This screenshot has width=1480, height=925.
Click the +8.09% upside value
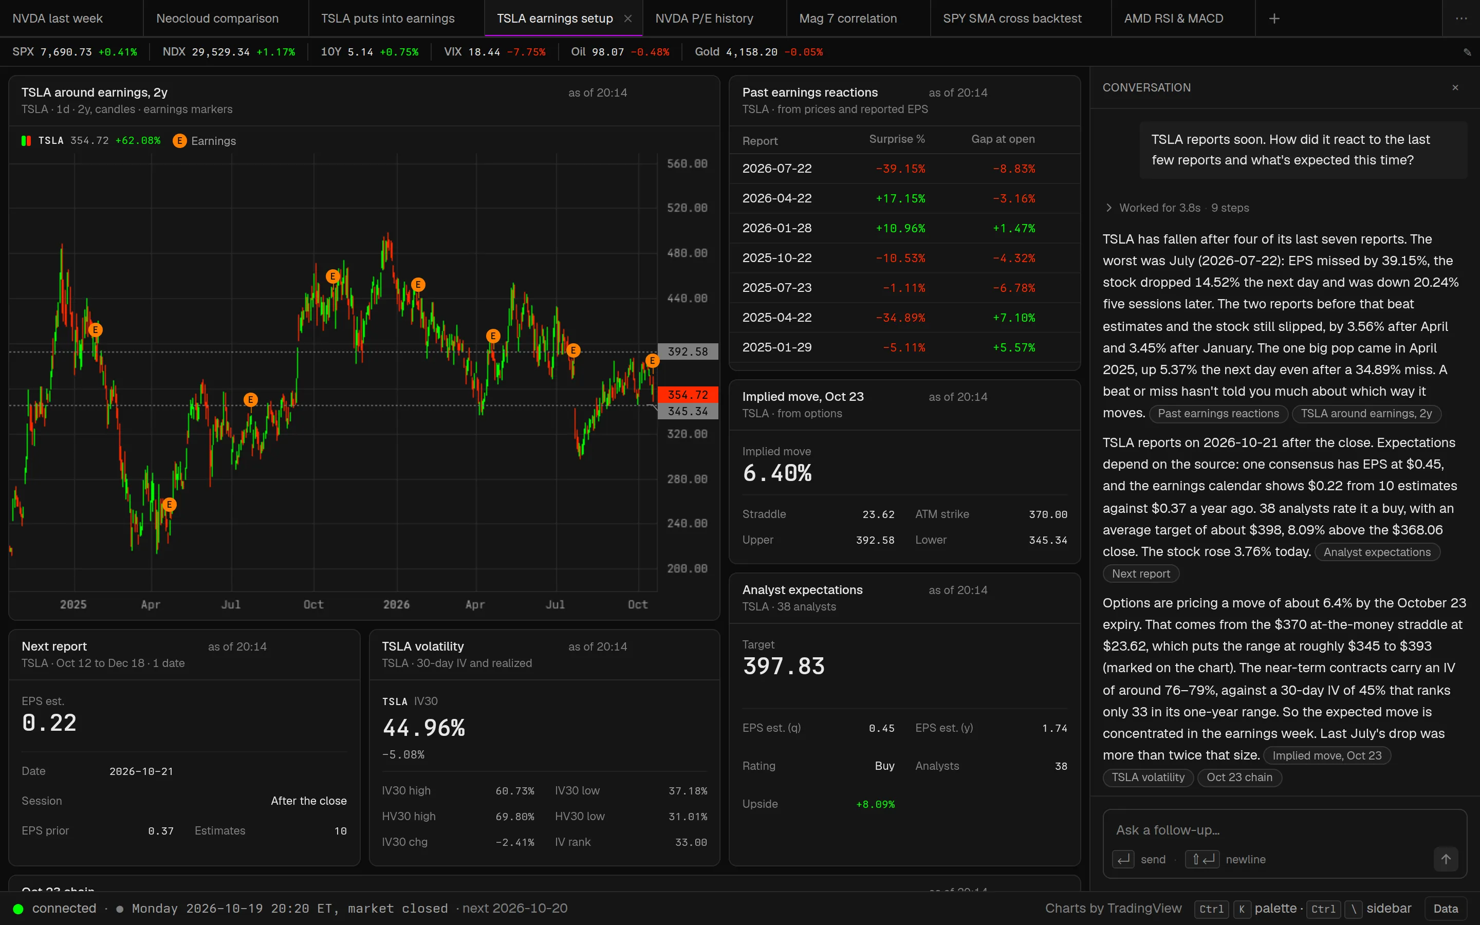pos(875,804)
